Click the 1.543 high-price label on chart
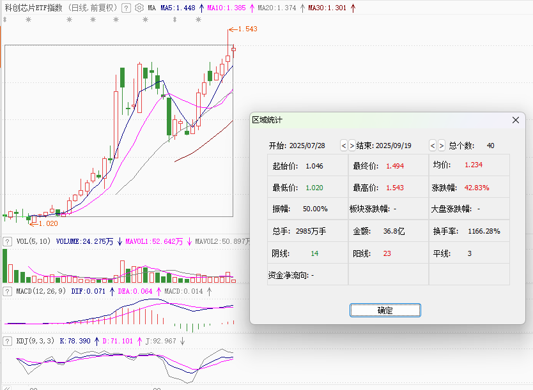The width and height of the screenshot is (533, 390). [247, 29]
